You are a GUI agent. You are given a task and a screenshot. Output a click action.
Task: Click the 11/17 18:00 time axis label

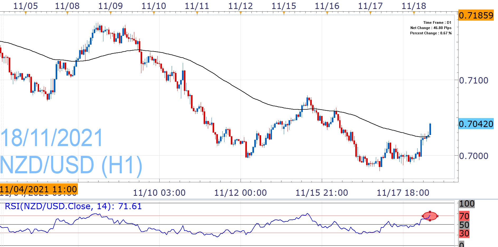[403, 193]
